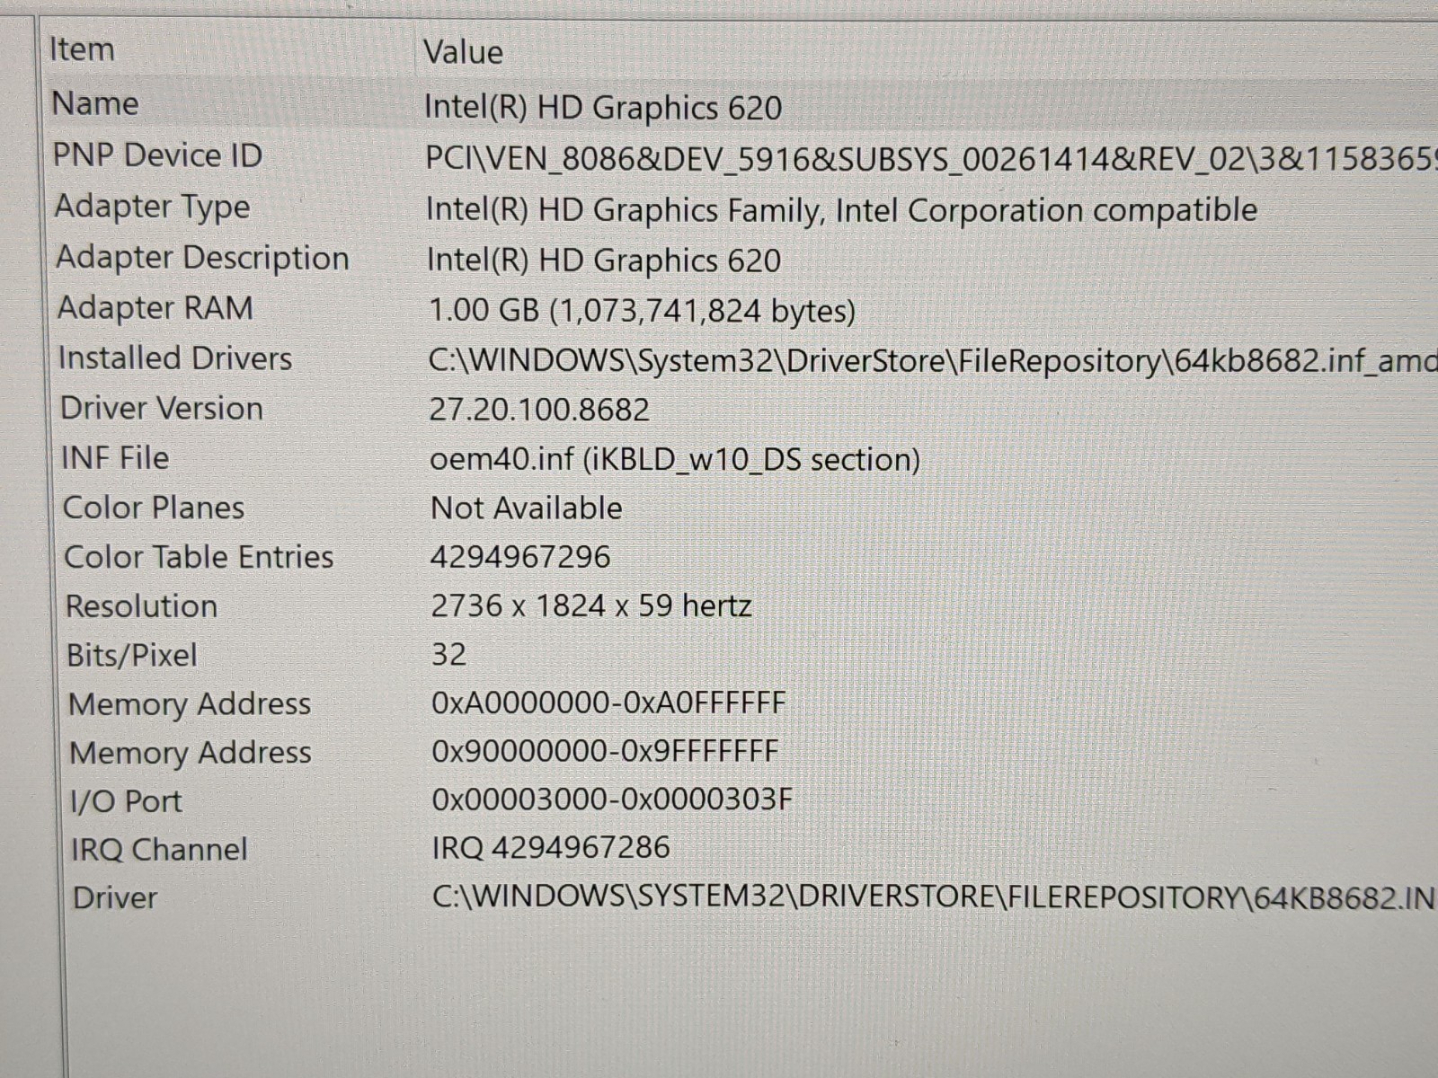Viewport: 1438px width, 1078px height.
Task: Select the Adapter Type row label
Action: coord(152,208)
